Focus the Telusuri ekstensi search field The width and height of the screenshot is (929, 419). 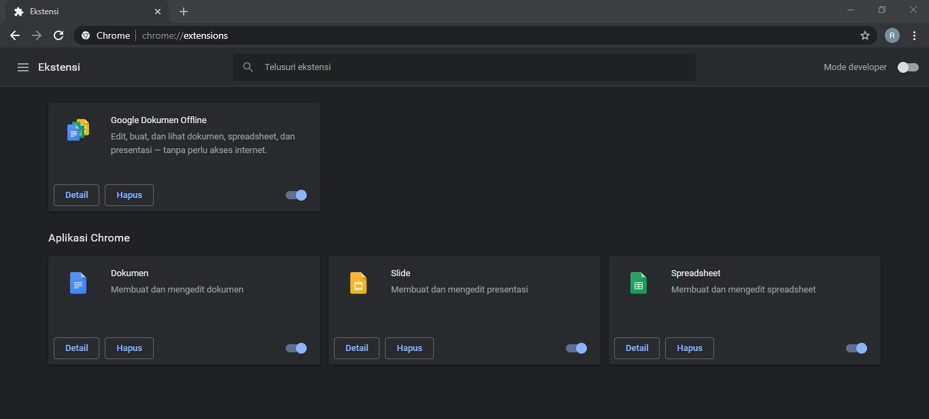(469, 67)
